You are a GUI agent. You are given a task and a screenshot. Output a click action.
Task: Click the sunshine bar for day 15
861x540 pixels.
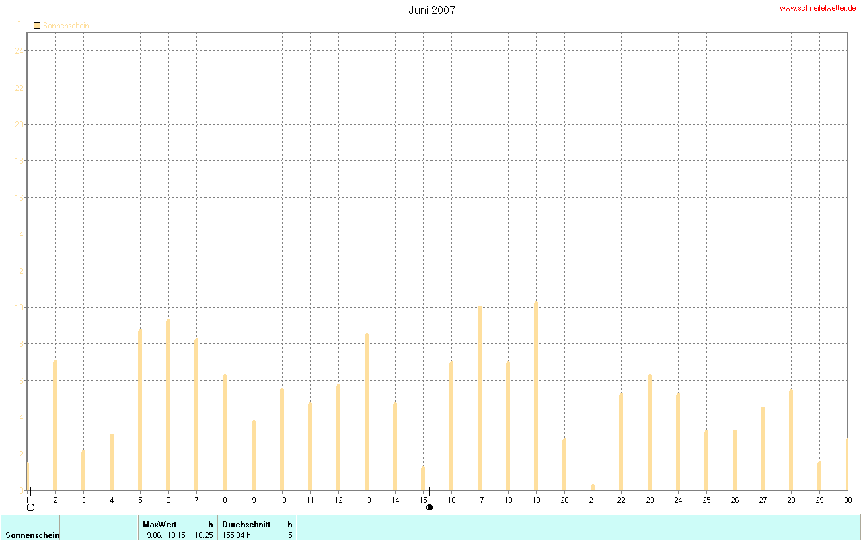point(423,478)
